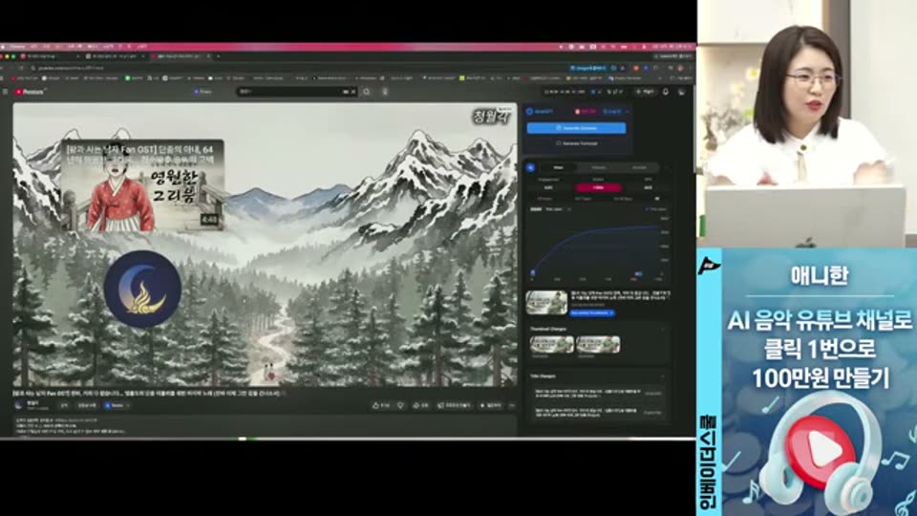Like the video with thumbs-up button
This screenshot has height=516, width=917.
pos(381,405)
